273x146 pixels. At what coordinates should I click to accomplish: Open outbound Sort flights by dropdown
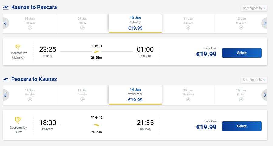(254, 8)
